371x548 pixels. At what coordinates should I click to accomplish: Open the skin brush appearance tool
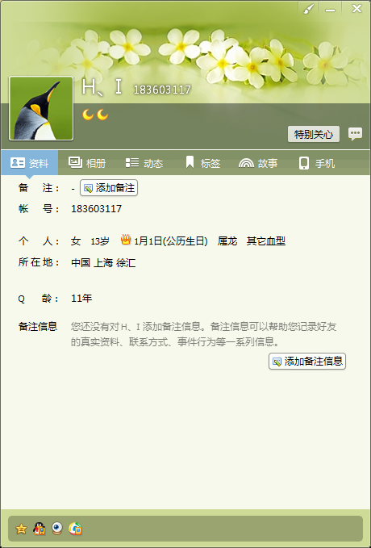pos(308,9)
